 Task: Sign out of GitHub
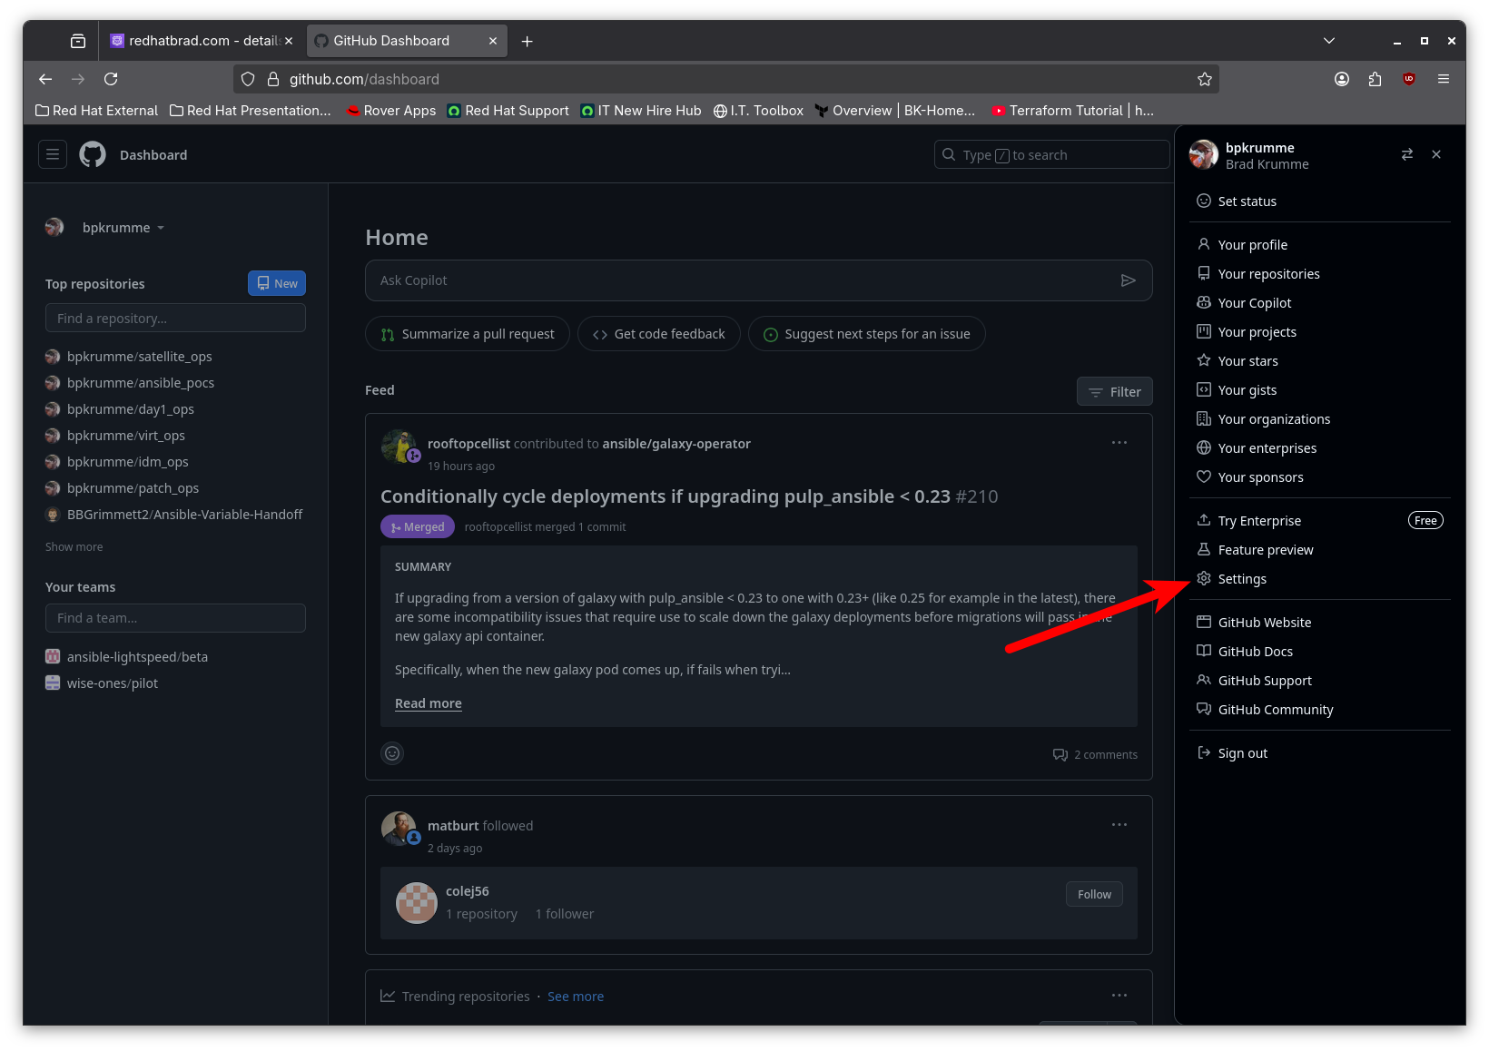coord(1320,752)
